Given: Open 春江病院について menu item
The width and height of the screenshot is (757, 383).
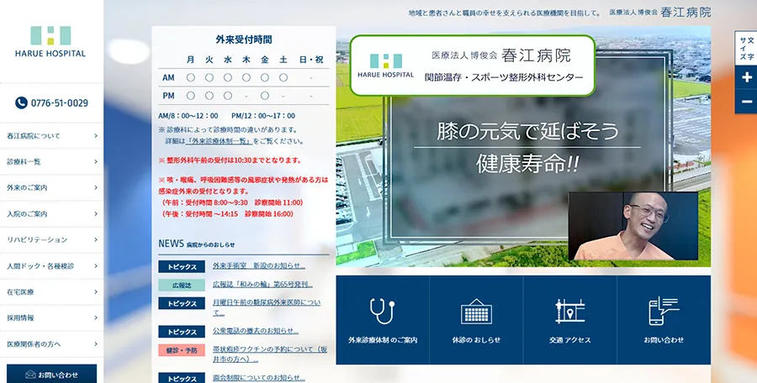Looking at the screenshot, I should pyautogui.click(x=51, y=136).
